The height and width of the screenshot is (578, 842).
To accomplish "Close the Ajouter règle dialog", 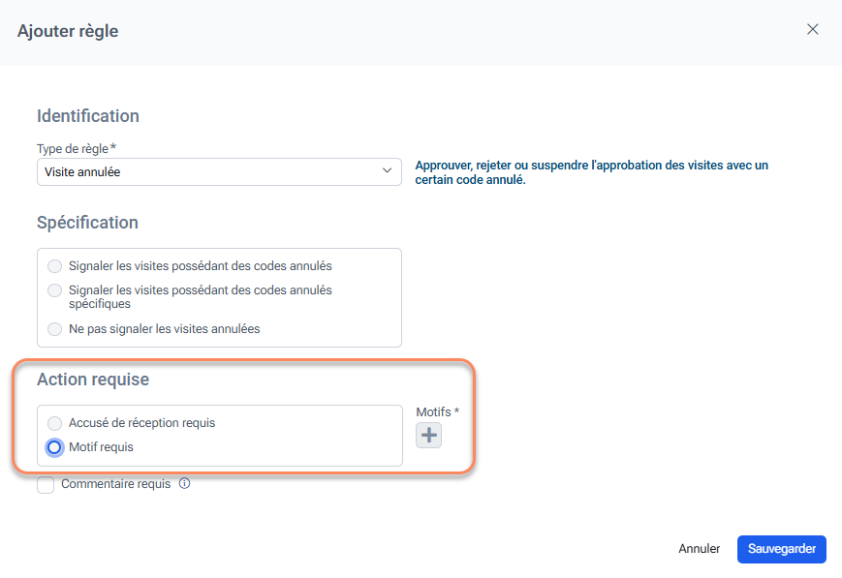I will (813, 29).
